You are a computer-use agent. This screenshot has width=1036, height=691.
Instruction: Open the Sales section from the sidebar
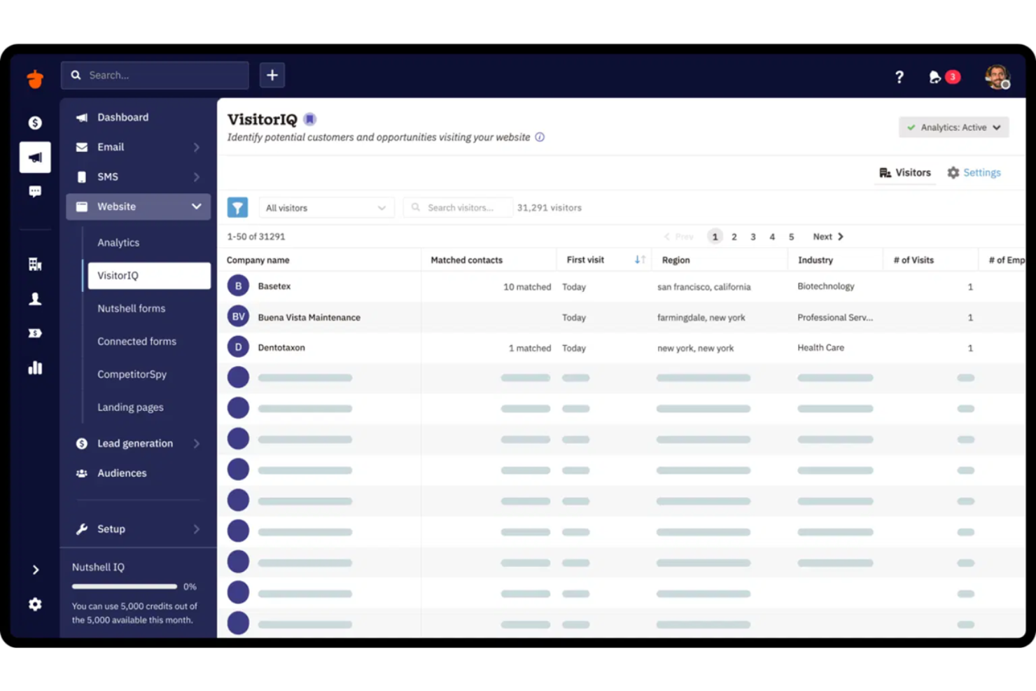pos(35,122)
